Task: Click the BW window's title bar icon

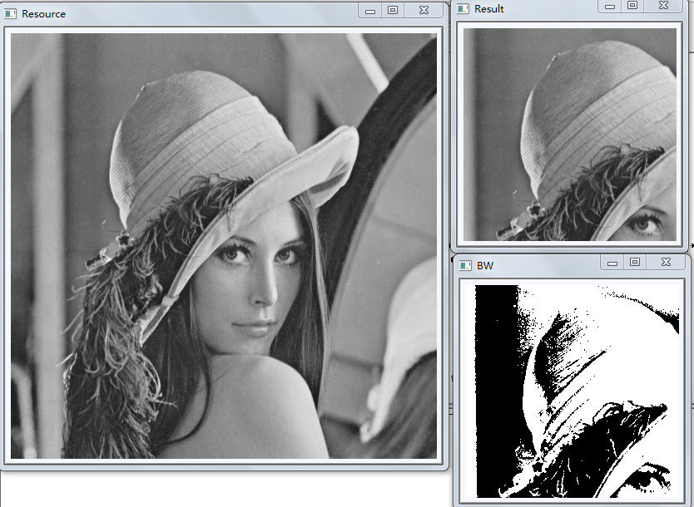Action: (465, 265)
